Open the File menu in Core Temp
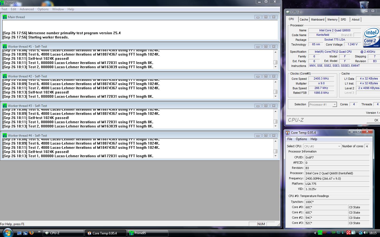The width and height of the screenshot is (380, 237). (290, 139)
